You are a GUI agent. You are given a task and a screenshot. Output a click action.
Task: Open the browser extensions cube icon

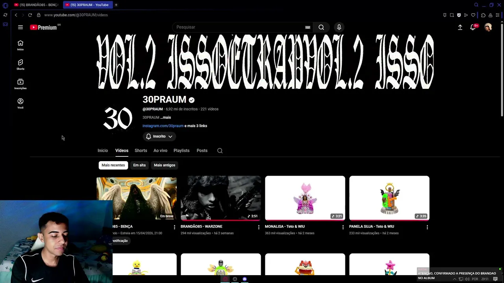[x=483, y=15]
